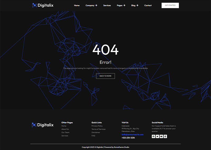The height and width of the screenshot is (150, 211).
Task: Open the Twitter social media icon
Action: click(x=157, y=137)
